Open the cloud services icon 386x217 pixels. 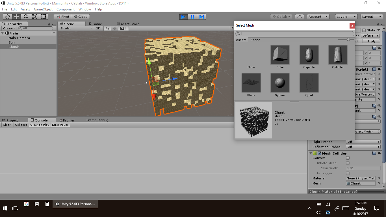pos(300,17)
